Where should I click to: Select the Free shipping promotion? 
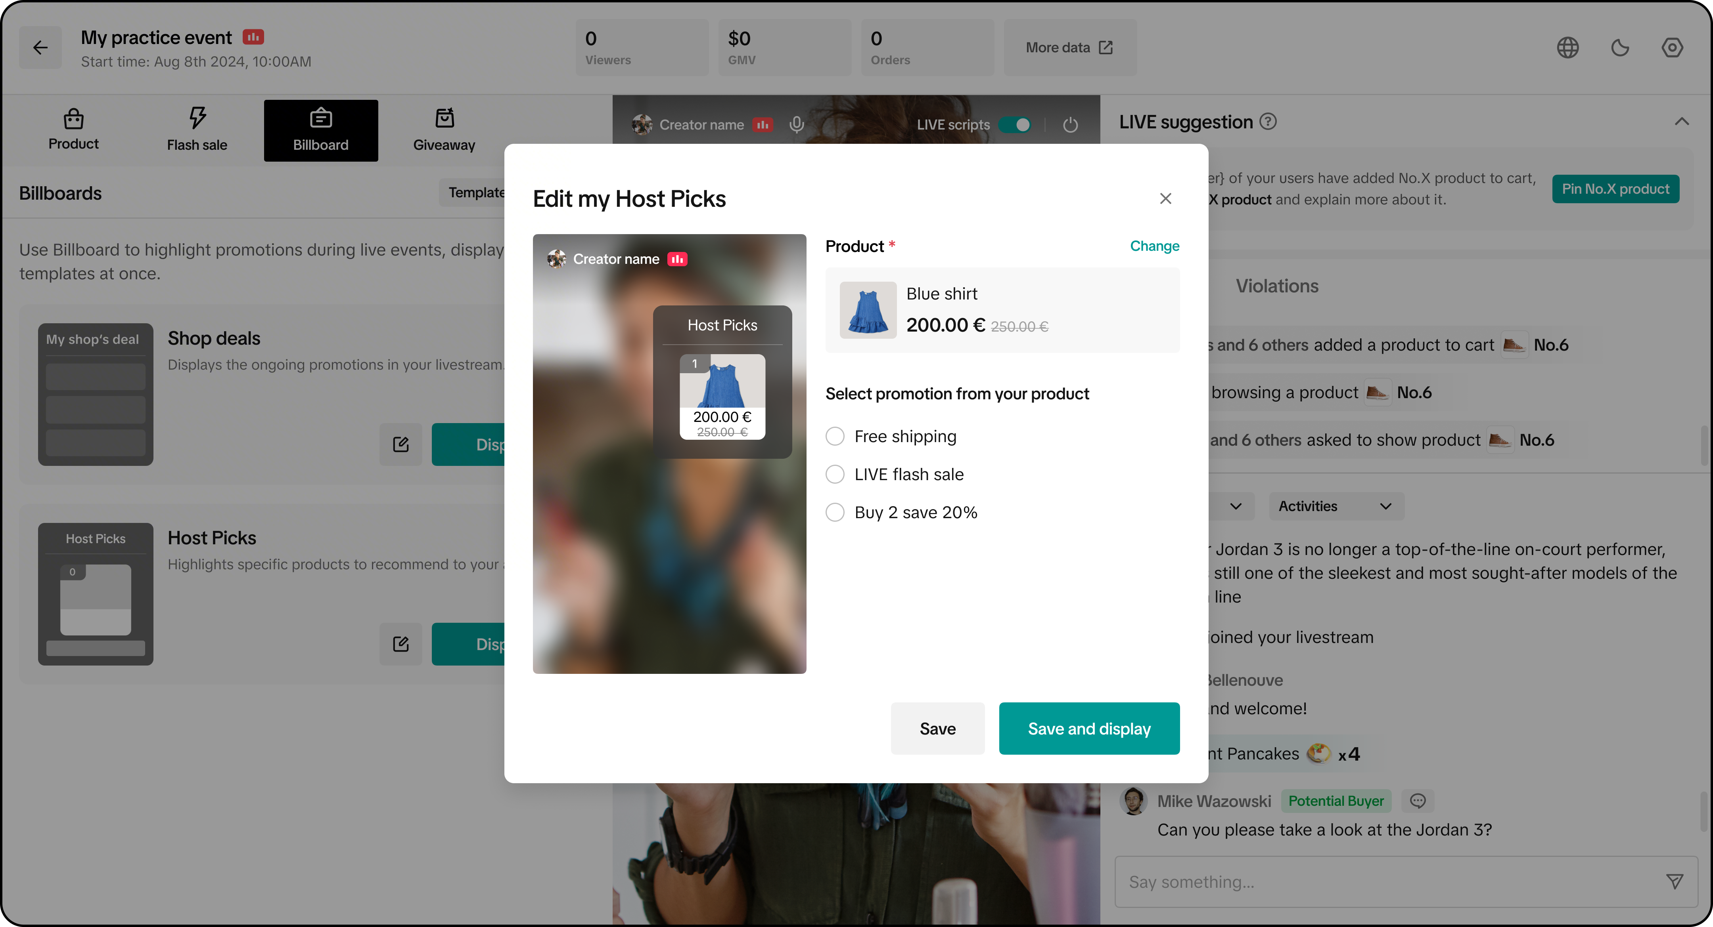pyautogui.click(x=835, y=436)
